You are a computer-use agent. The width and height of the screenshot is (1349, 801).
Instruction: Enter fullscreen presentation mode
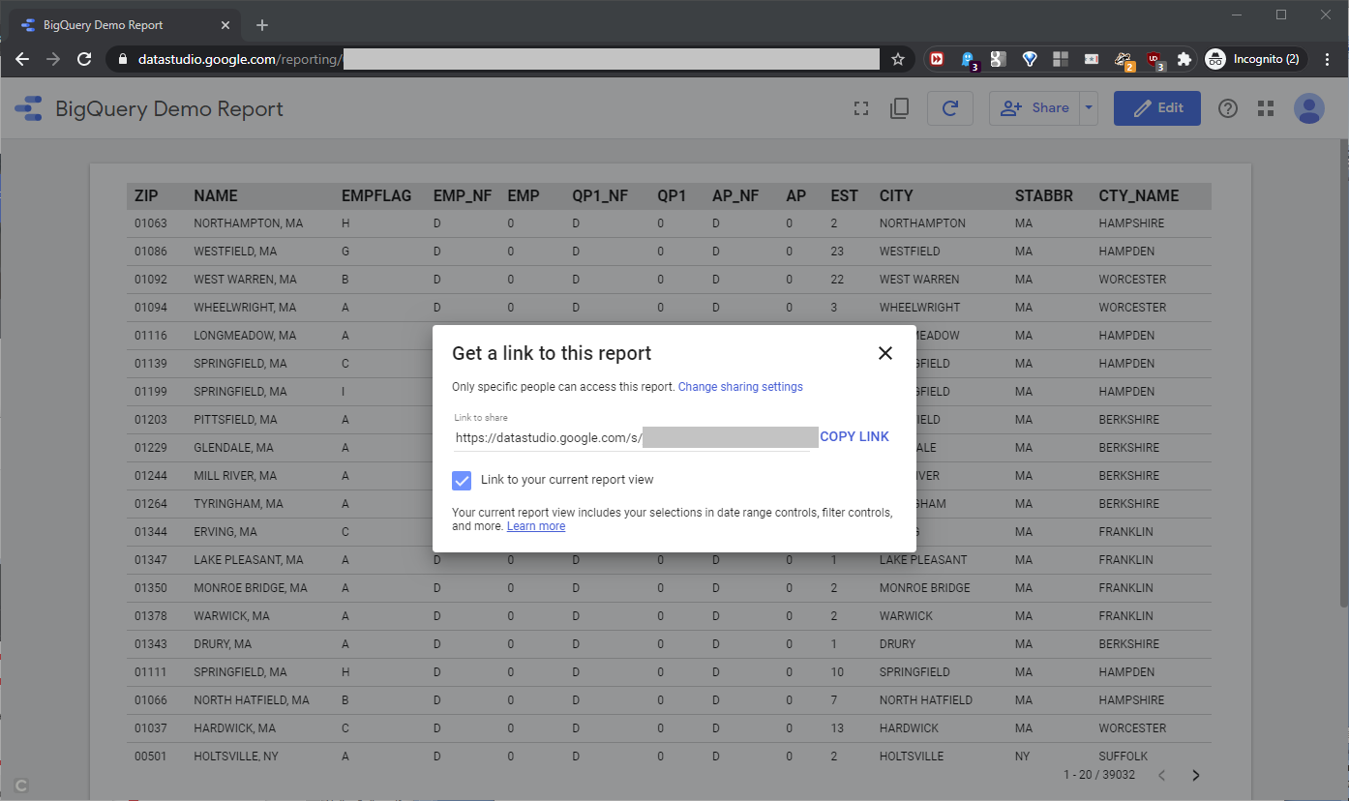860,108
